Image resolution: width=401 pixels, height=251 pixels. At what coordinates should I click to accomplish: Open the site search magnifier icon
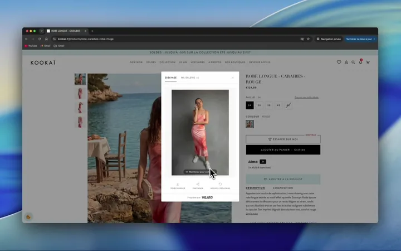pos(353,62)
